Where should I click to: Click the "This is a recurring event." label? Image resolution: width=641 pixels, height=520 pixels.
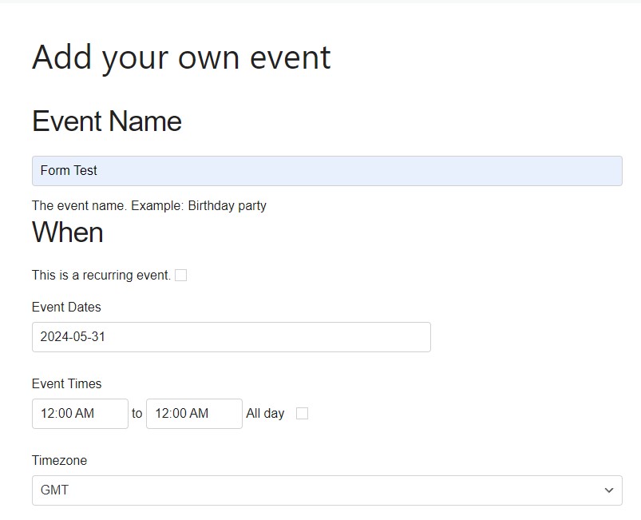pos(101,276)
